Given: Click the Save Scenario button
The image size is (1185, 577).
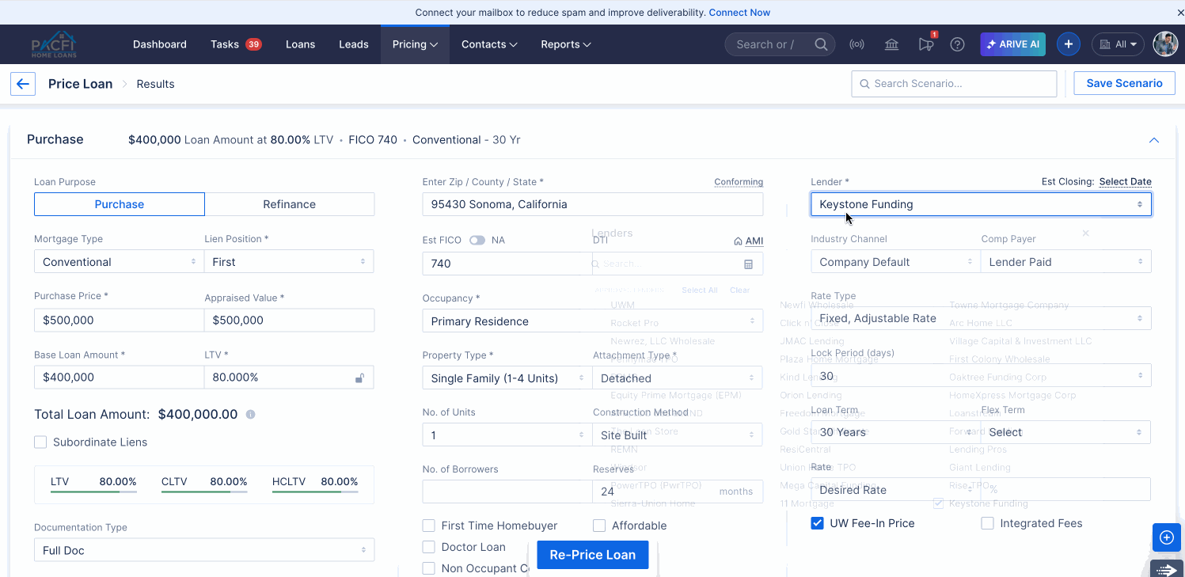Looking at the screenshot, I should pyautogui.click(x=1124, y=83).
